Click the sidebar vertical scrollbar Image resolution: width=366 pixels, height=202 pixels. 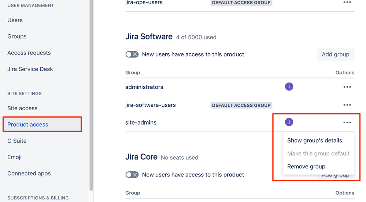pyautogui.click(x=91, y=95)
